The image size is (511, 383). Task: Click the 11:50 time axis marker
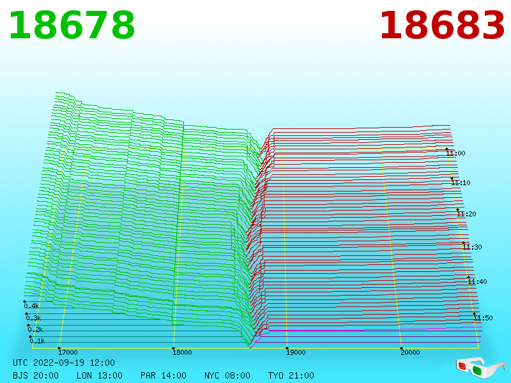pos(483,318)
